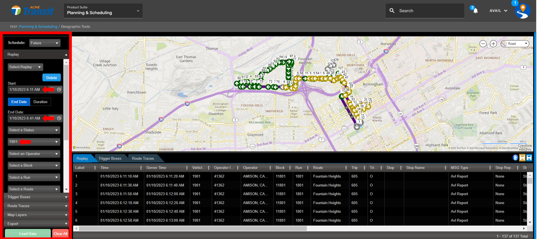537x239 pixels.
Task: Expand the Trigger Boxes sidebar section
Action: (x=36, y=197)
